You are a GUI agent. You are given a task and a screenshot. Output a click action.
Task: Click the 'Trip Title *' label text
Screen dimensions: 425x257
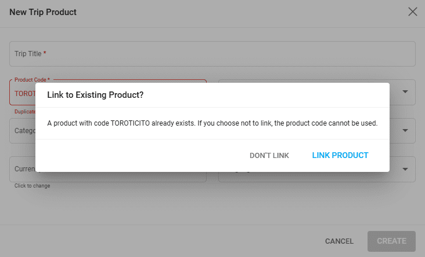click(30, 53)
